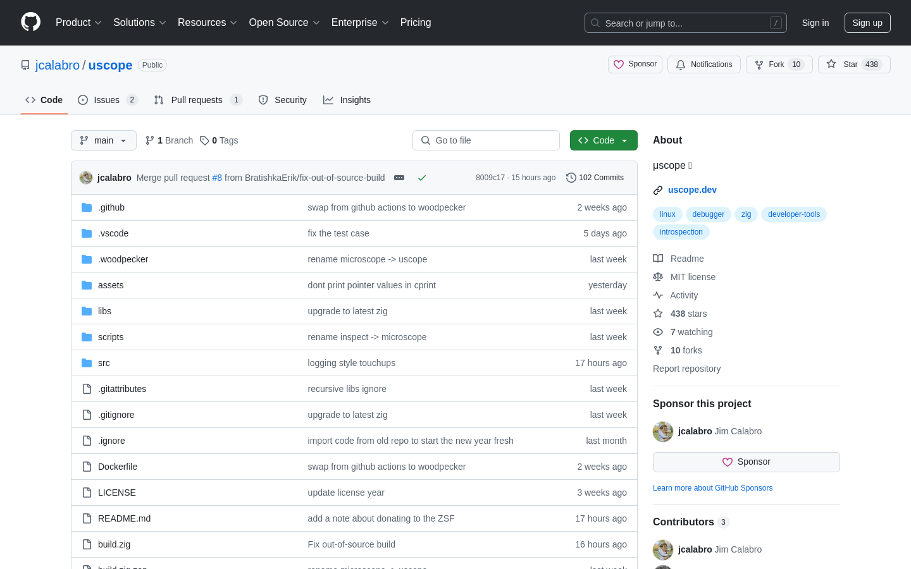The height and width of the screenshot is (569, 911).
Task: Click Report repository link
Action: [x=686, y=369]
